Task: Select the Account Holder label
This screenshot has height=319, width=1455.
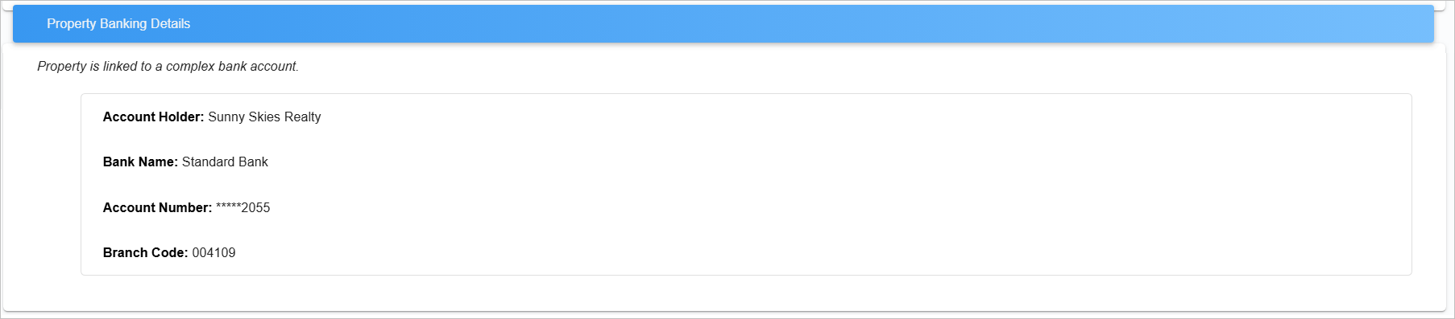Action: [153, 117]
